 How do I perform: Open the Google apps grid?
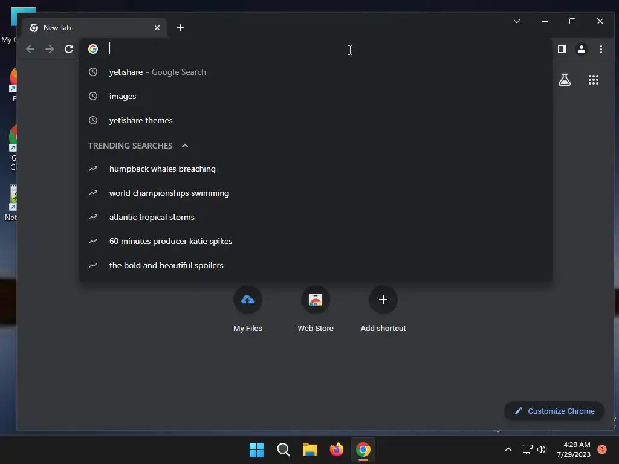[594, 80]
